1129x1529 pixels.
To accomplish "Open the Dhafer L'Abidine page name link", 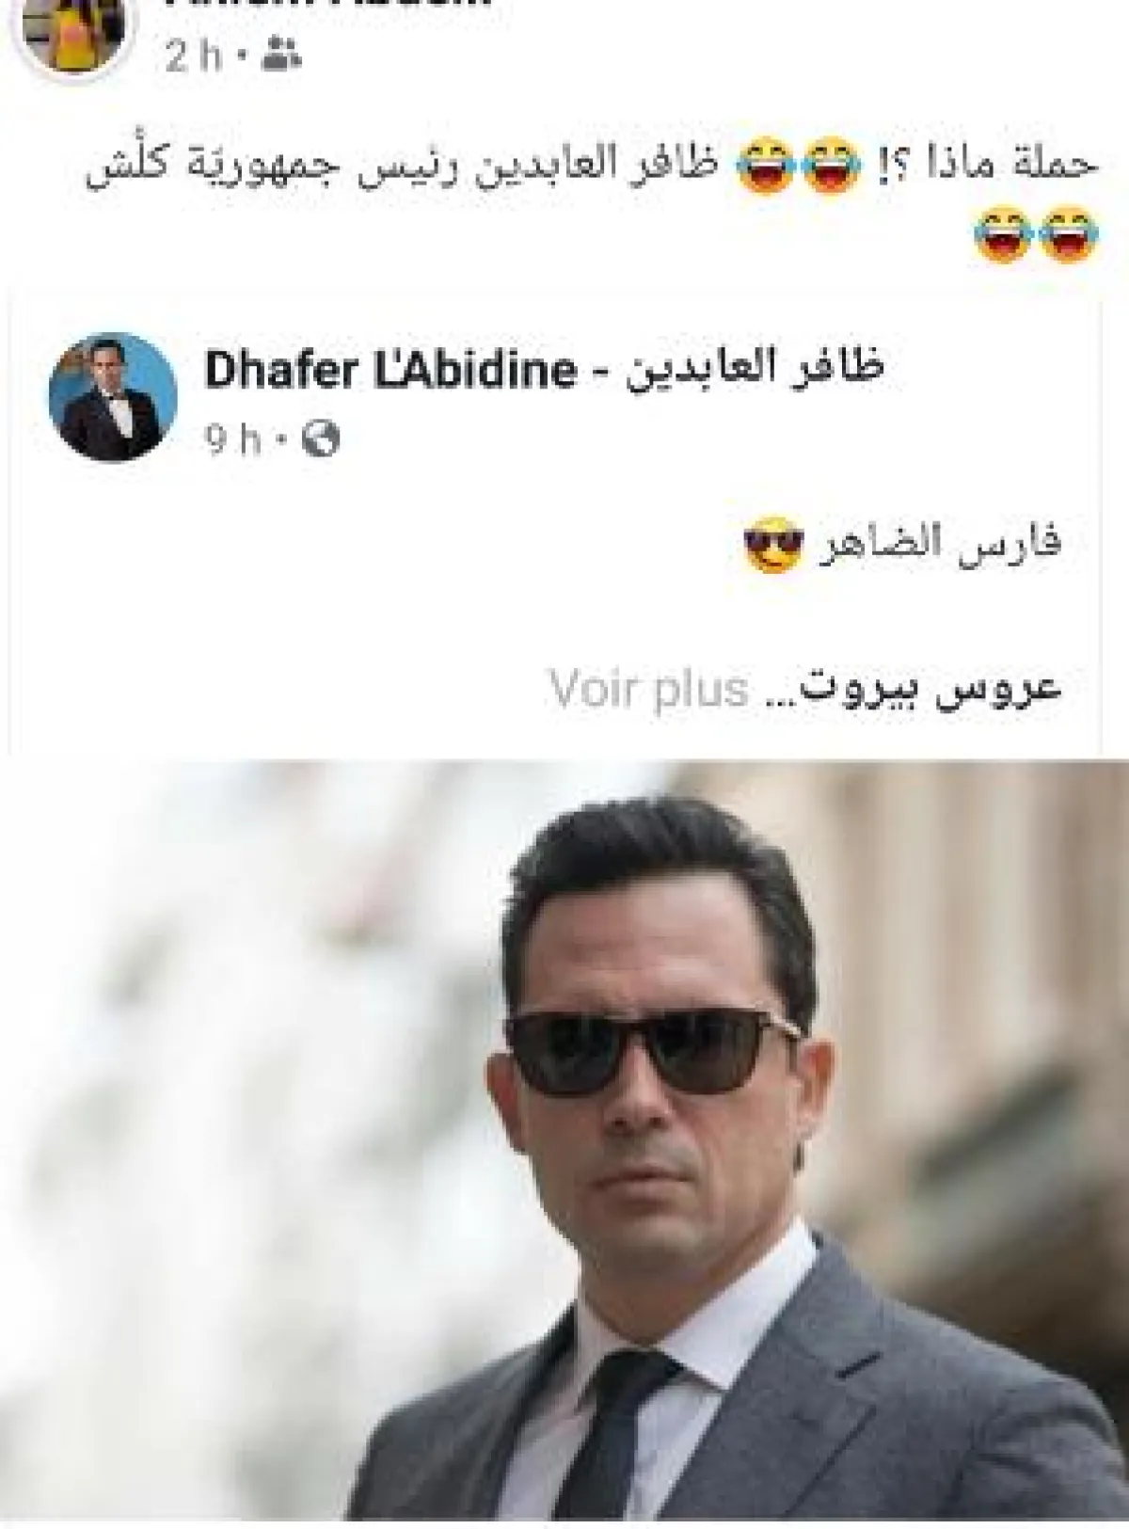I will 390,371.
